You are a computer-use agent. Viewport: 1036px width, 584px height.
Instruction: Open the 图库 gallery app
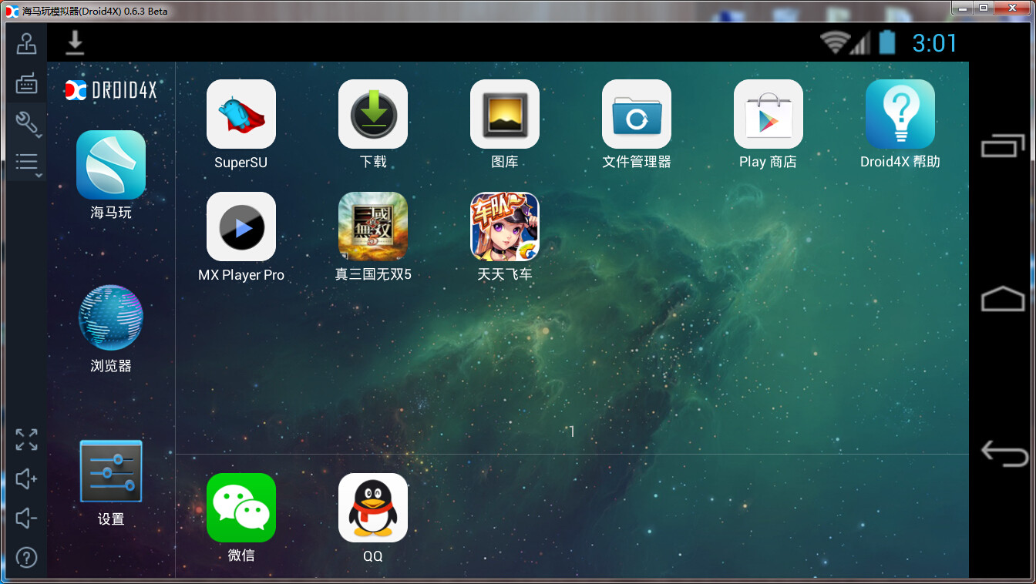tap(505, 114)
